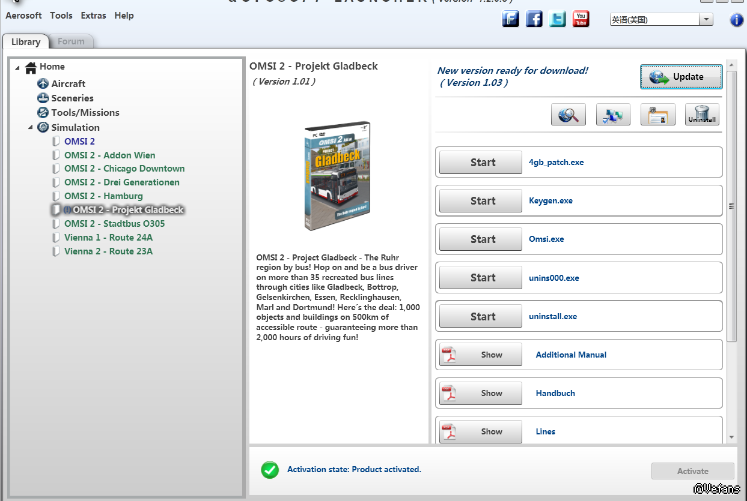Click the license ID card icon button
Viewport: 747px width, 501px height.
tap(658, 115)
